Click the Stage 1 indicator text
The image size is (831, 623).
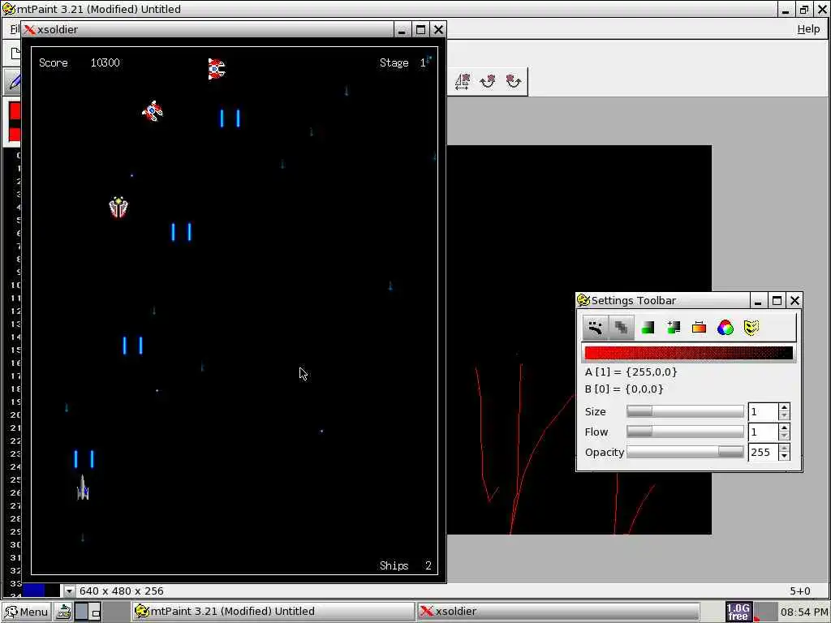[x=403, y=62]
